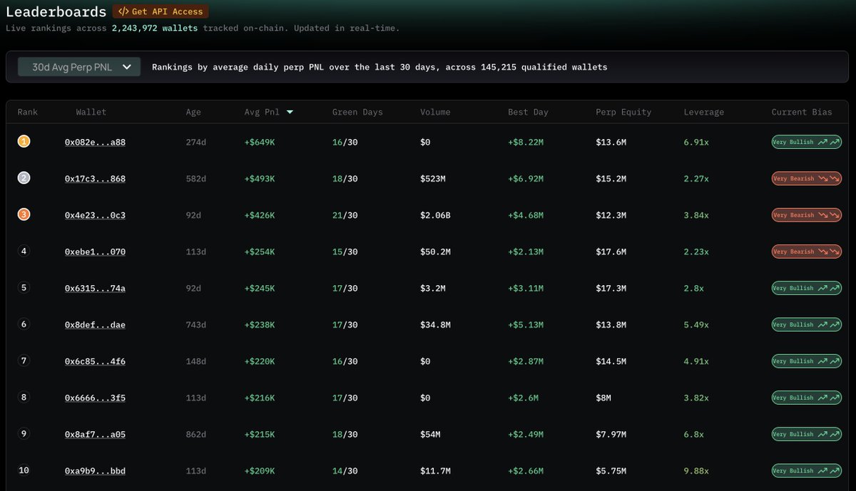Click the Age column header
This screenshot has height=491, width=856.
pos(193,112)
